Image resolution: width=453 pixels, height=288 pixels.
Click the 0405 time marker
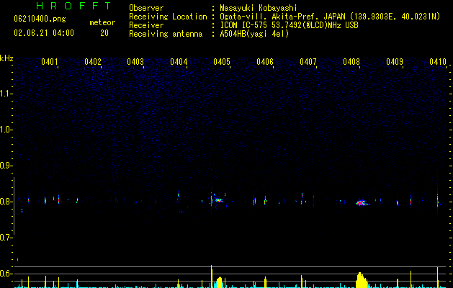coord(222,62)
